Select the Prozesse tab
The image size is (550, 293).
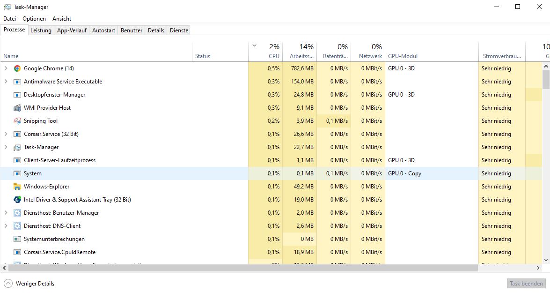coord(15,30)
